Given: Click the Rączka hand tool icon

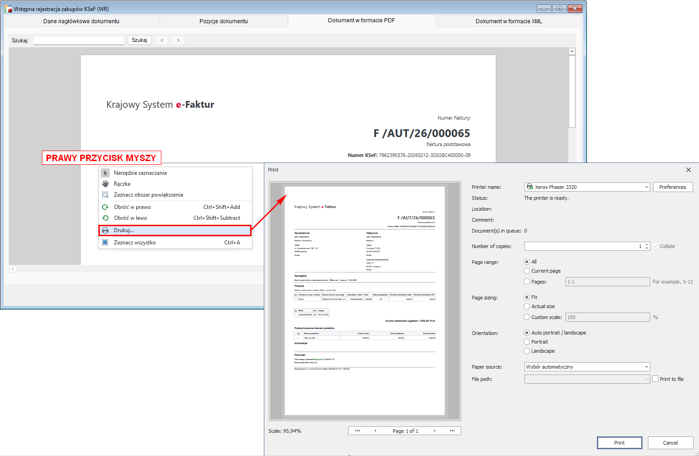Looking at the screenshot, I should (x=105, y=184).
